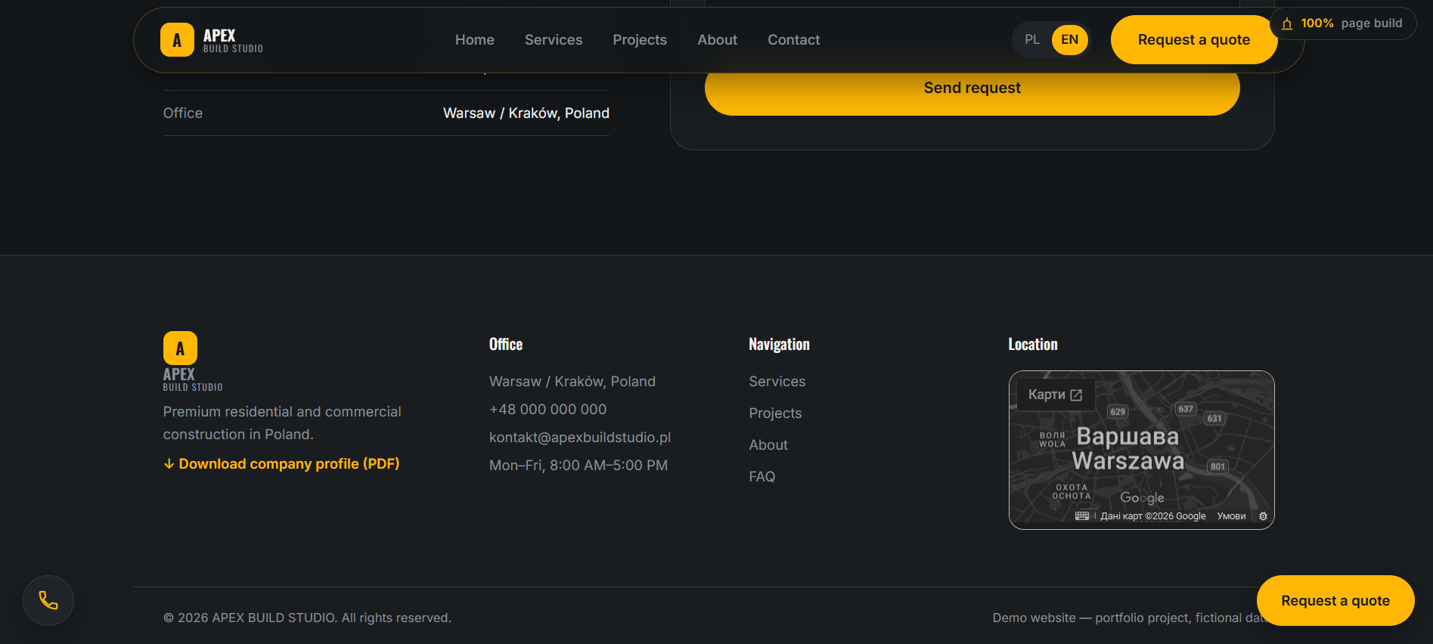Click the map keyboard shortcuts icon

1082,516
